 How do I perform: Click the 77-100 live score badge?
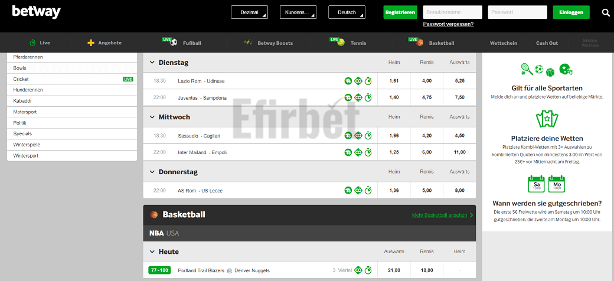[159, 270]
